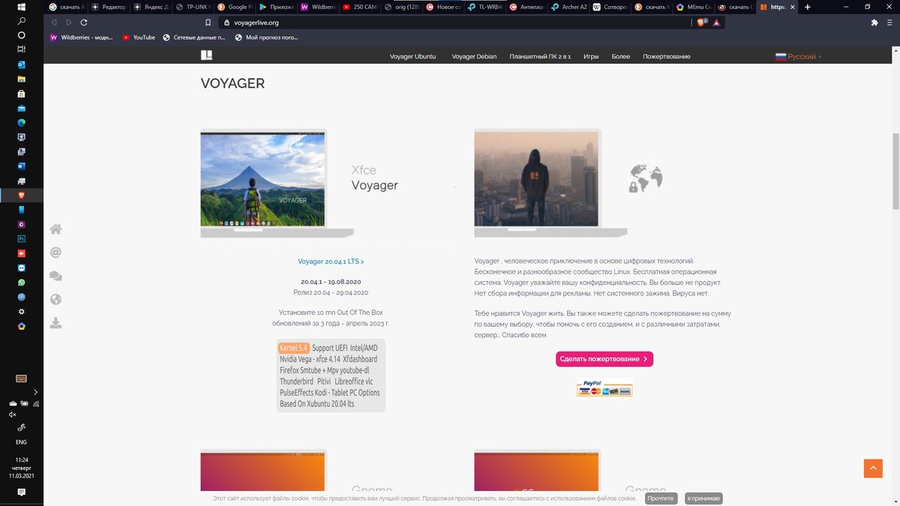Go back to the previous page

(x=54, y=22)
